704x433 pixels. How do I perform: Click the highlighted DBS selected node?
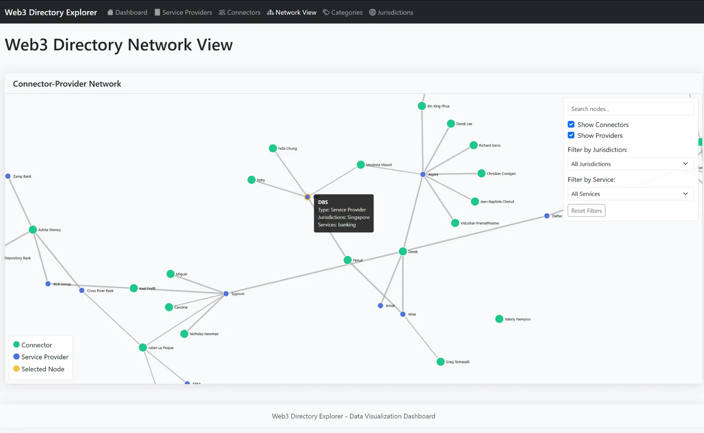[x=308, y=197]
